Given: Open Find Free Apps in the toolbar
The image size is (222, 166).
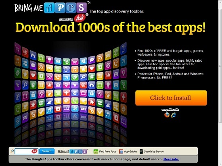Looking at the screenshot, I should click(105, 151).
